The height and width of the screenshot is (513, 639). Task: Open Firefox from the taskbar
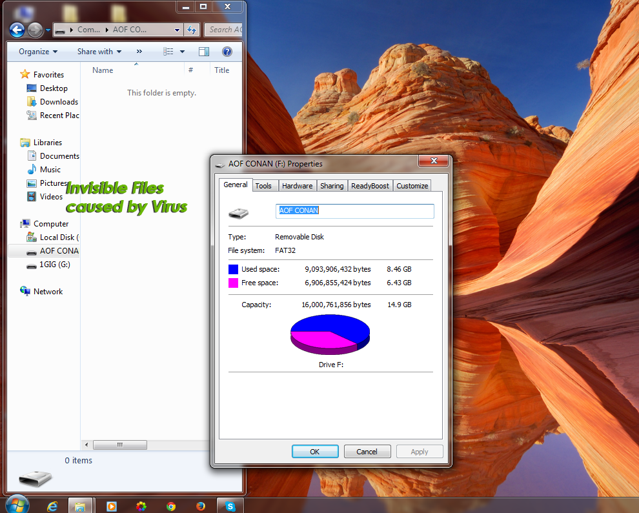click(200, 506)
